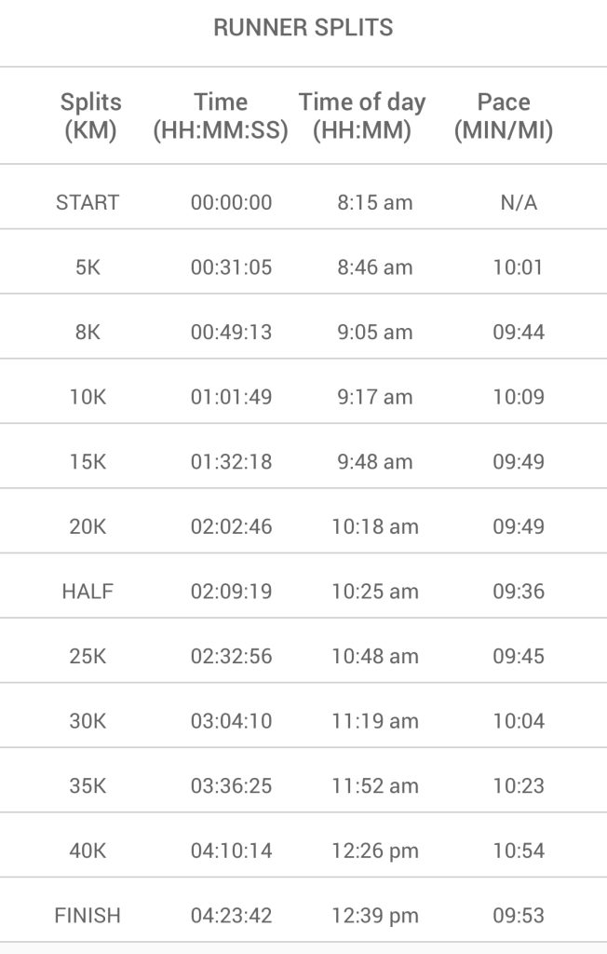Click the finish time of day 12:39 pm

point(375,916)
